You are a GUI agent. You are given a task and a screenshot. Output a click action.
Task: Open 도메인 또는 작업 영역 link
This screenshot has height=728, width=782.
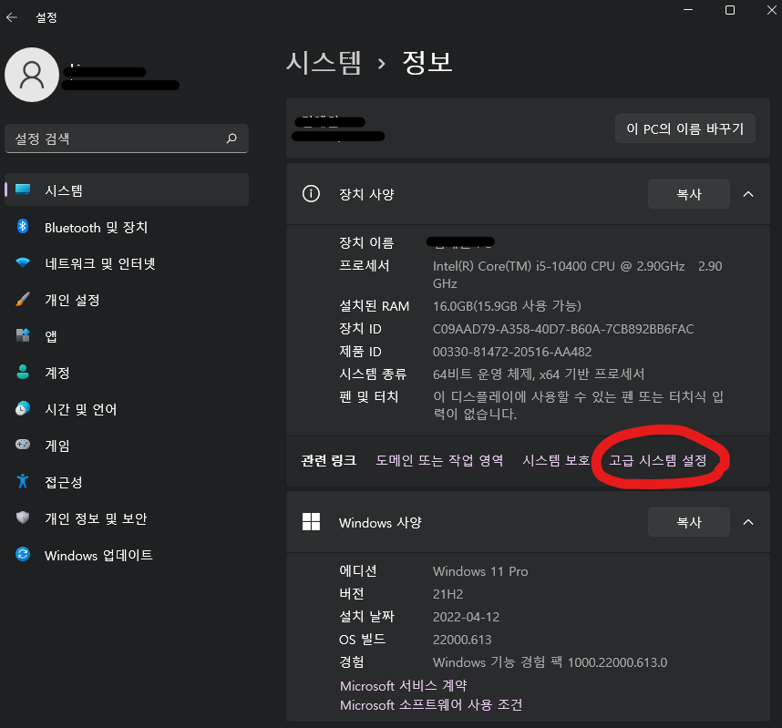click(439, 460)
